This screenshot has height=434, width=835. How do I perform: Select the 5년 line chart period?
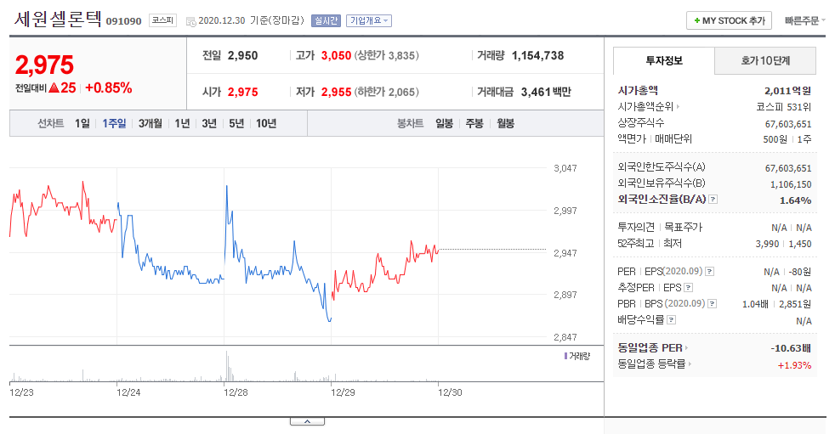pyautogui.click(x=236, y=123)
